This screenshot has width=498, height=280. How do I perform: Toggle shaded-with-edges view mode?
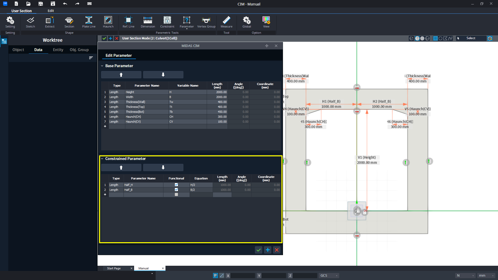pos(417,38)
